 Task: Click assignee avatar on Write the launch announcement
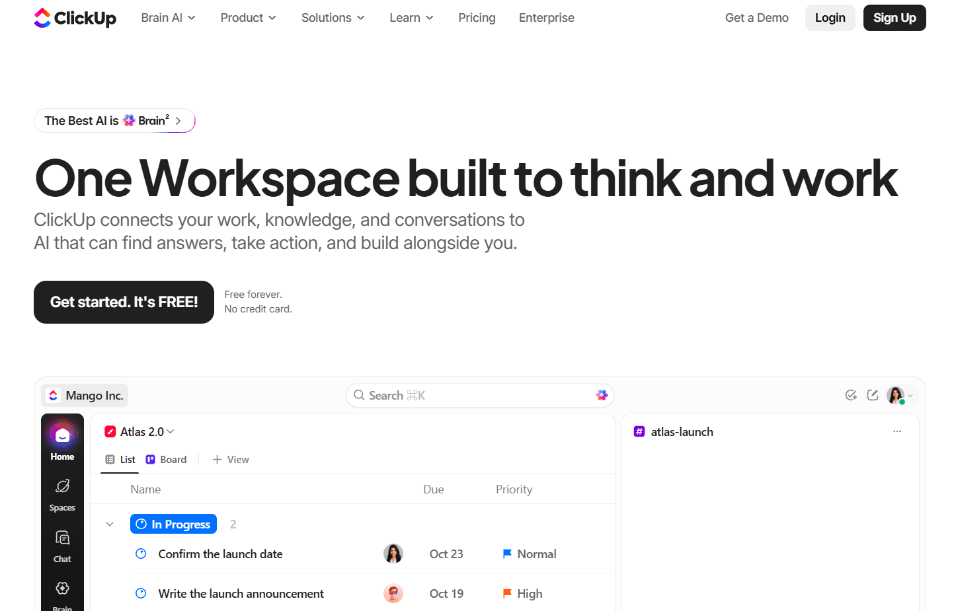(393, 593)
